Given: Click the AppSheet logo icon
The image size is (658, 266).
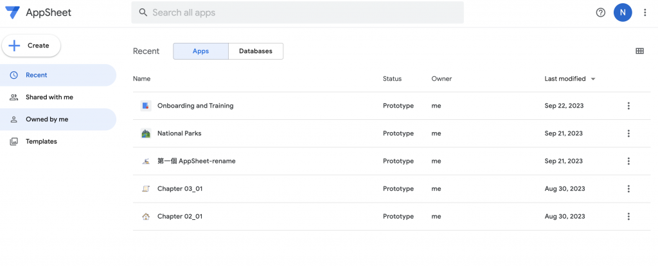Looking at the screenshot, I should [x=12, y=12].
